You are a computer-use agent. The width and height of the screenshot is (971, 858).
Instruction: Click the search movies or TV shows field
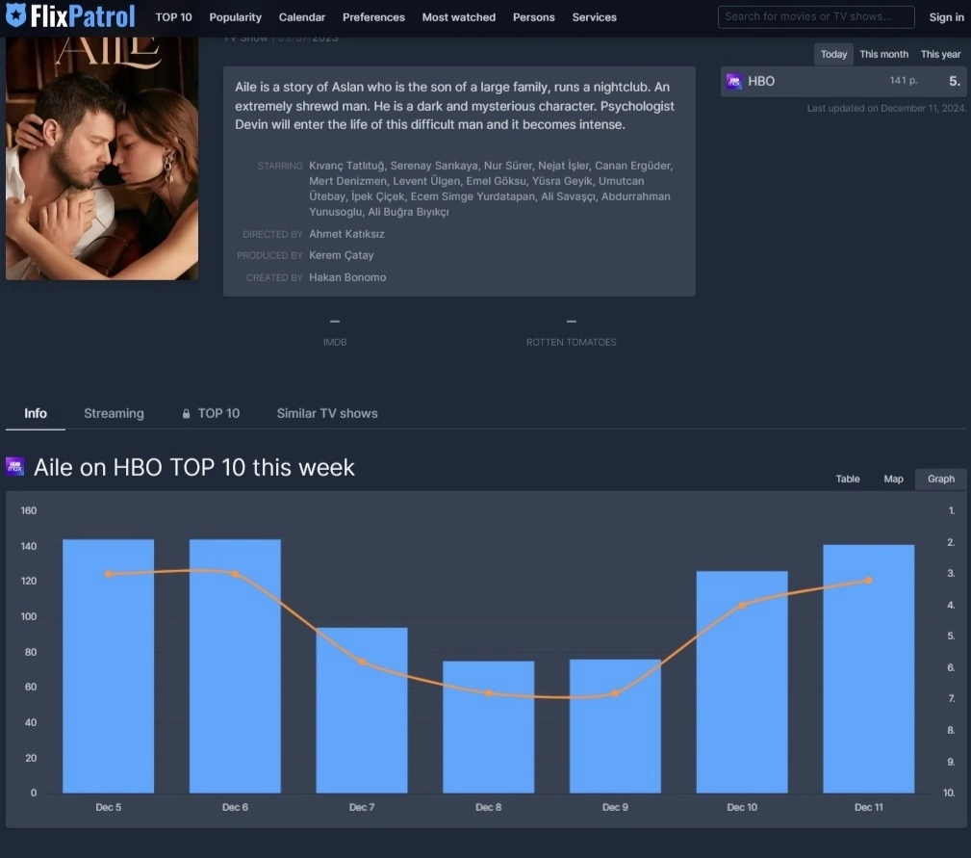pos(816,16)
